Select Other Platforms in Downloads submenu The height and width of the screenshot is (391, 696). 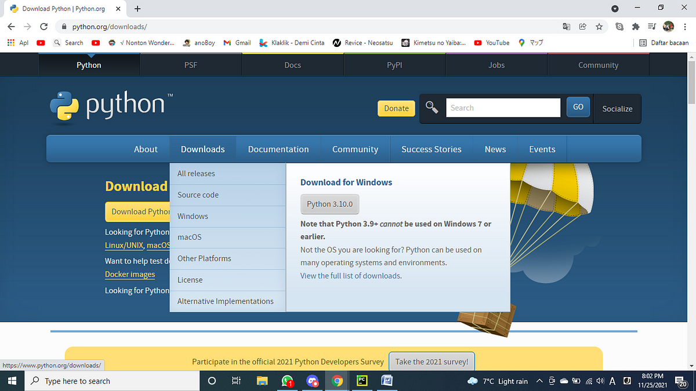[x=227, y=258]
